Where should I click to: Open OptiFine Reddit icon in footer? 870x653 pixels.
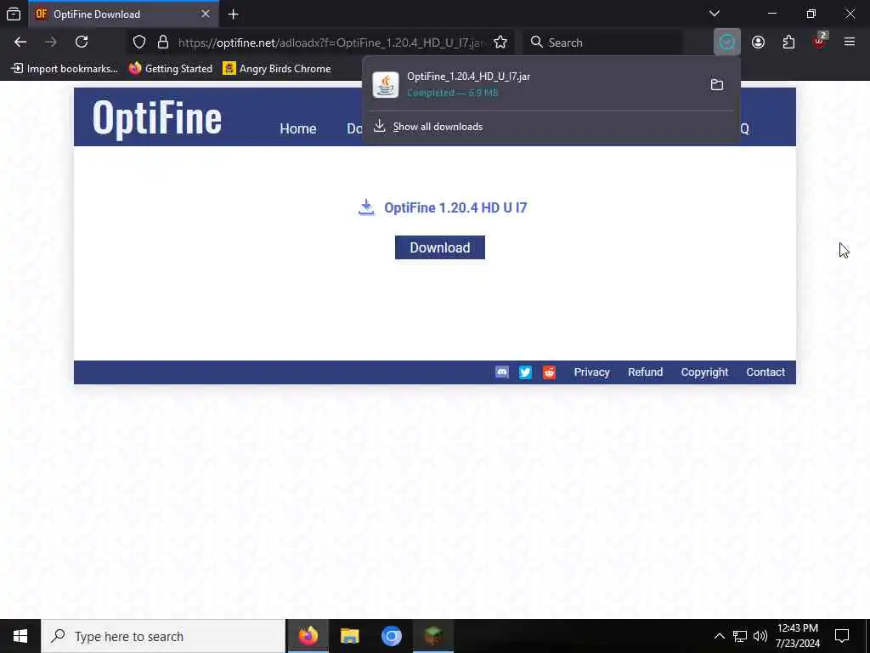pyautogui.click(x=550, y=372)
